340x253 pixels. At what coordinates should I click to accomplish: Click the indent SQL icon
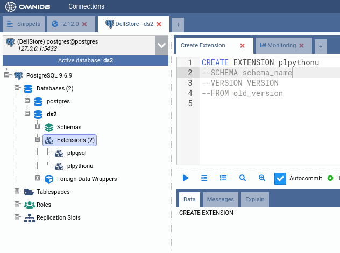pyautogui.click(x=204, y=178)
